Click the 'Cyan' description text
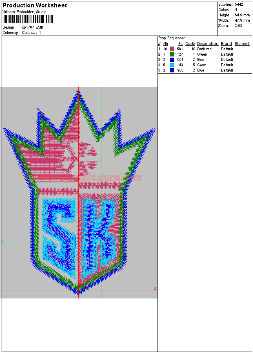 pyautogui.click(x=202, y=65)
